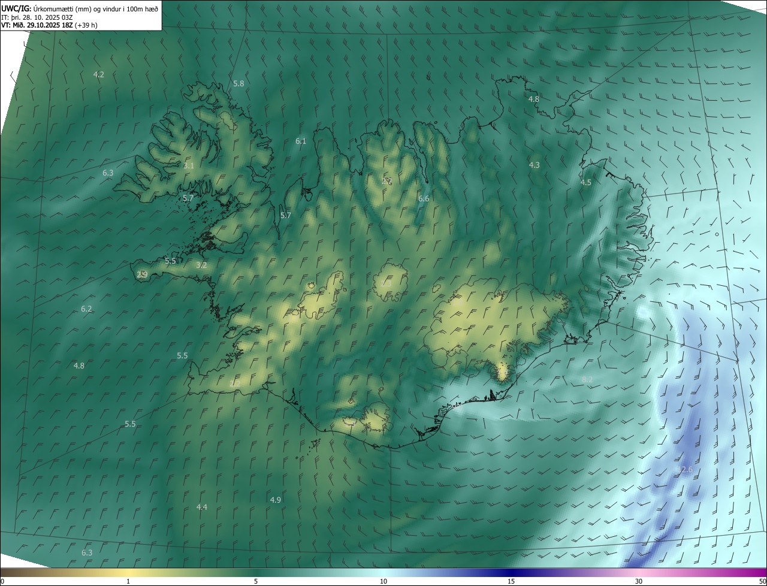The height and width of the screenshot is (586, 767).
Task: Click the color scale tick label '1'
Action: (x=128, y=582)
